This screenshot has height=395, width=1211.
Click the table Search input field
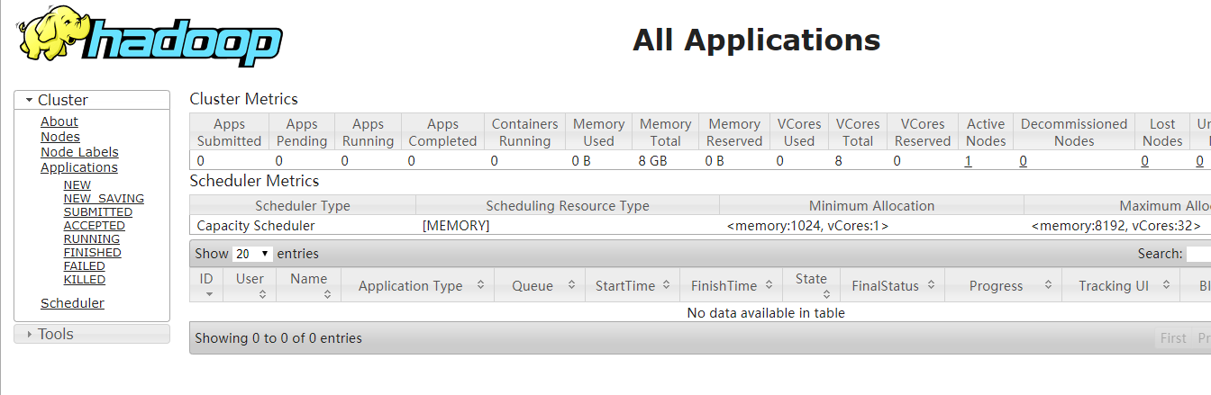pyautogui.click(x=1198, y=254)
